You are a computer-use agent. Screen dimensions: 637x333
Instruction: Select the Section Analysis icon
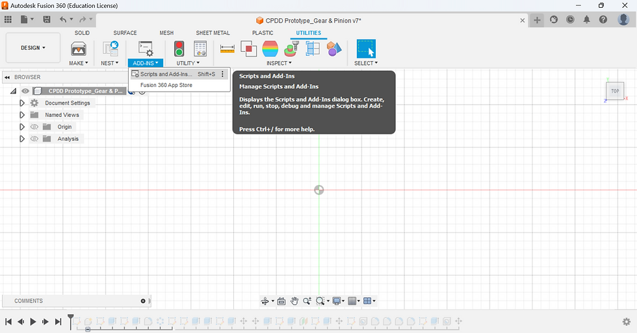[313, 49]
